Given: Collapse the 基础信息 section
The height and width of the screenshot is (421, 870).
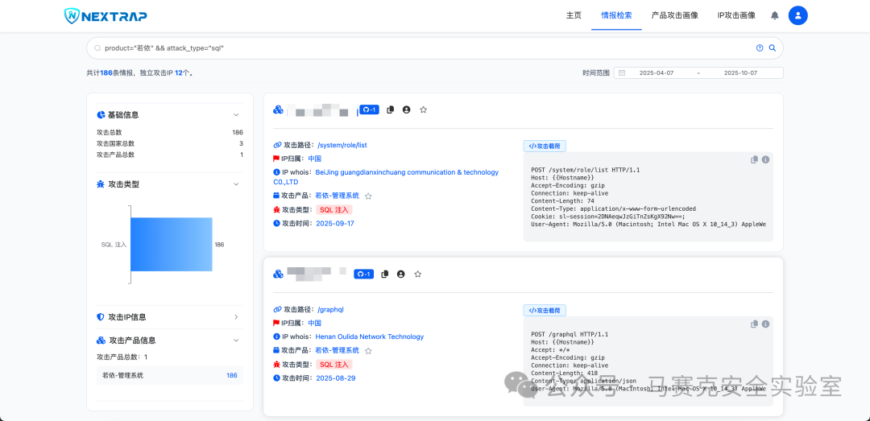Looking at the screenshot, I should pos(236,115).
